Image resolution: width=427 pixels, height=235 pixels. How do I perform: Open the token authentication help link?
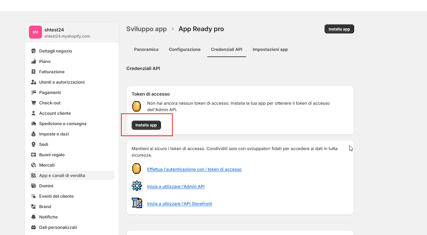[194, 169]
